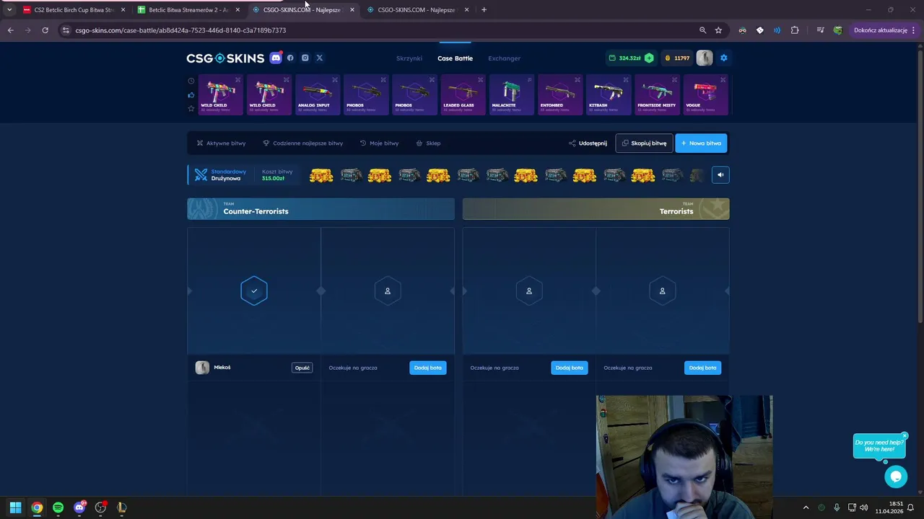Screen dimensions: 924x519
Task: Open the X social link icon
Action: [319, 58]
